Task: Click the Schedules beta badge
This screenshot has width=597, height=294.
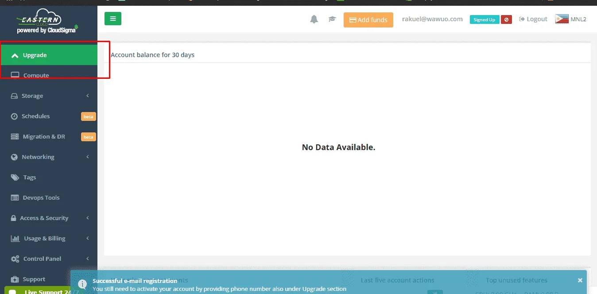Action: coord(89,116)
